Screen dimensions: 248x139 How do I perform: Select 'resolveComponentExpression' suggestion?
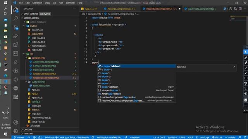[x=137, y=97]
